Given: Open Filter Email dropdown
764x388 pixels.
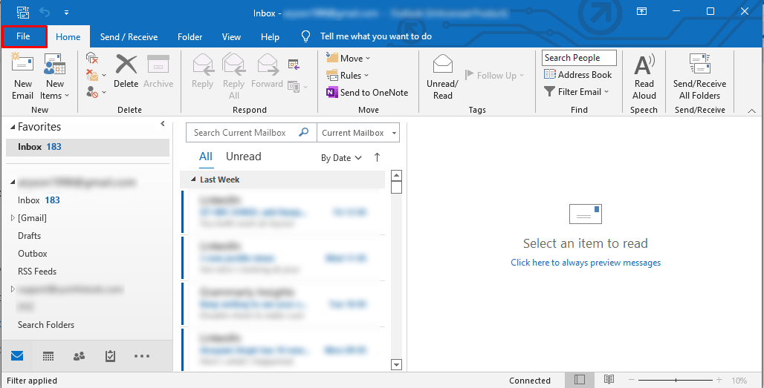Looking at the screenshot, I should 577,91.
